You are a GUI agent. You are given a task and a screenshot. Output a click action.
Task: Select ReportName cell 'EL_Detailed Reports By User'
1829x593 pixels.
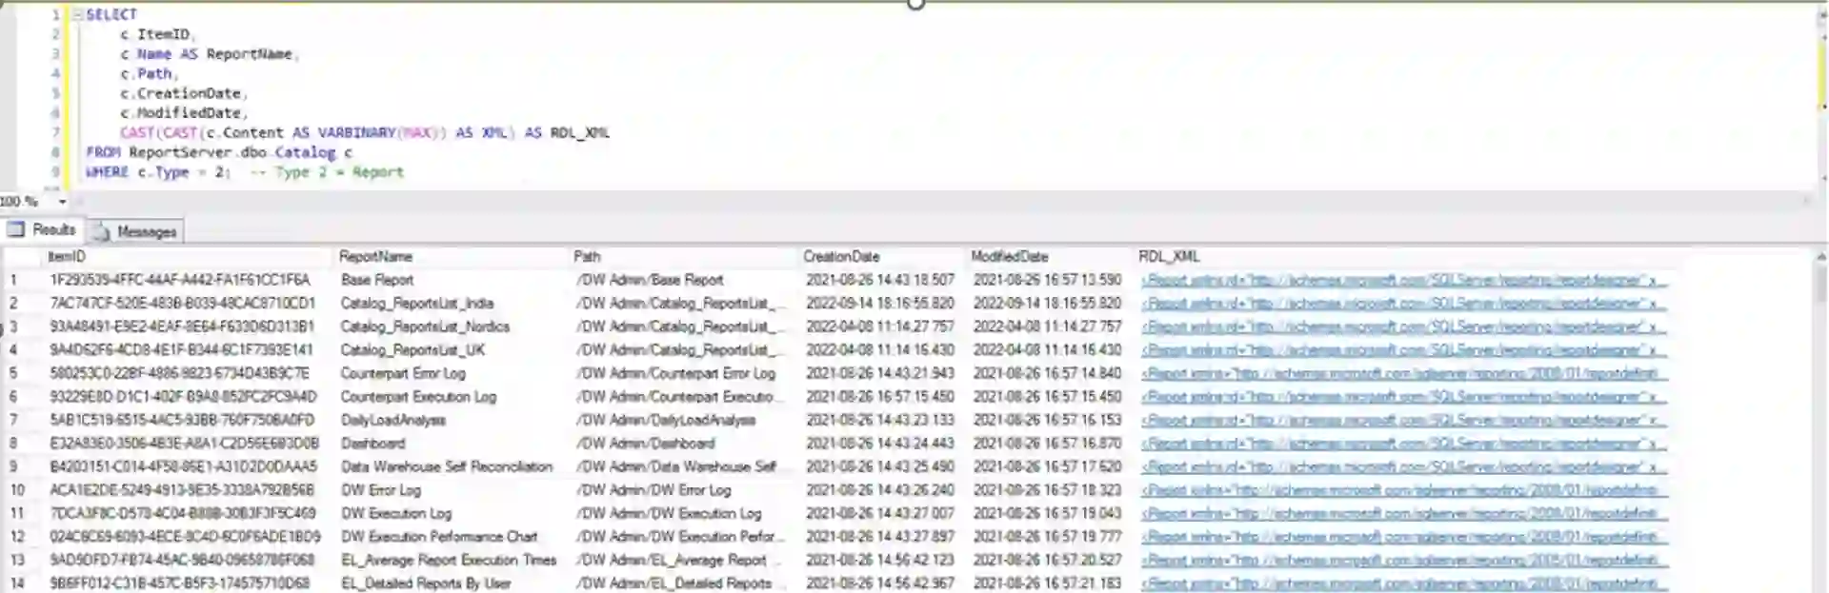[426, 583]
